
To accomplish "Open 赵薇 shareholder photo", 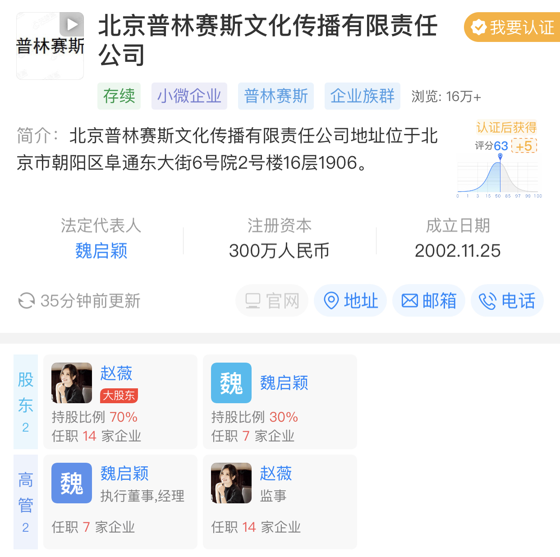I will [x=72, y=383].
